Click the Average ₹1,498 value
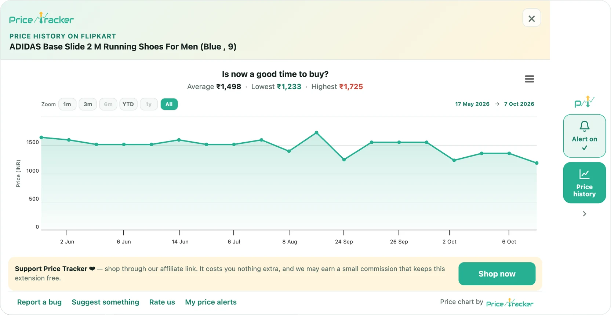This screenshot has width=611, height=315. pyautogui.click(x=229, y=87)
